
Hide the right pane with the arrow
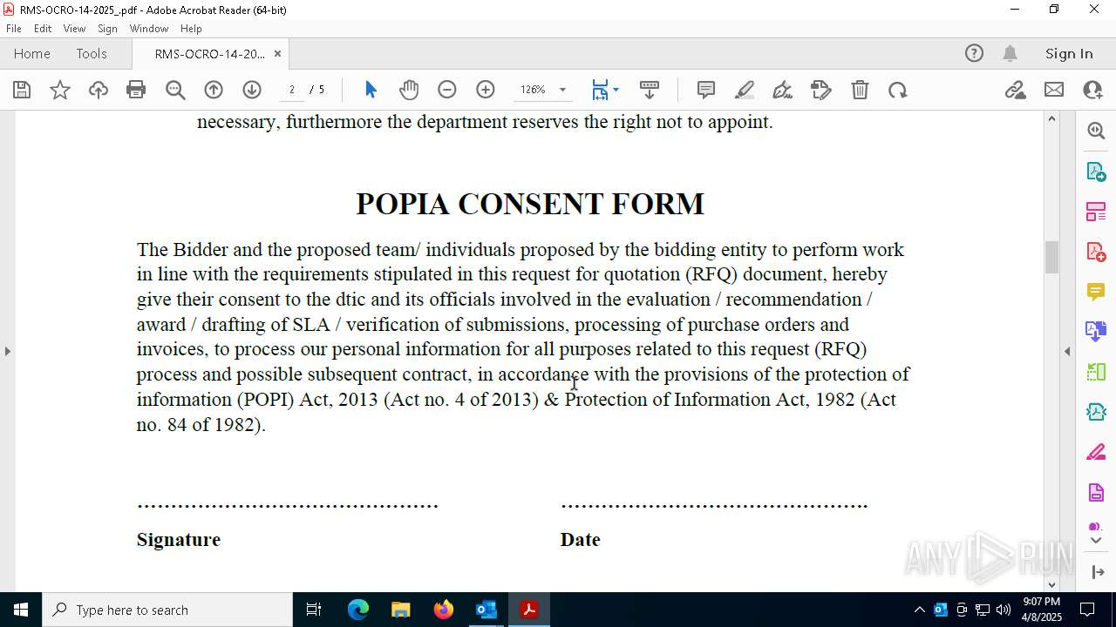[x=1067, y=351]
